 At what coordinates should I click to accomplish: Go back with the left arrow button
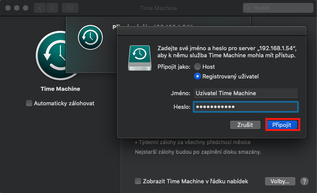coord(40,8)
